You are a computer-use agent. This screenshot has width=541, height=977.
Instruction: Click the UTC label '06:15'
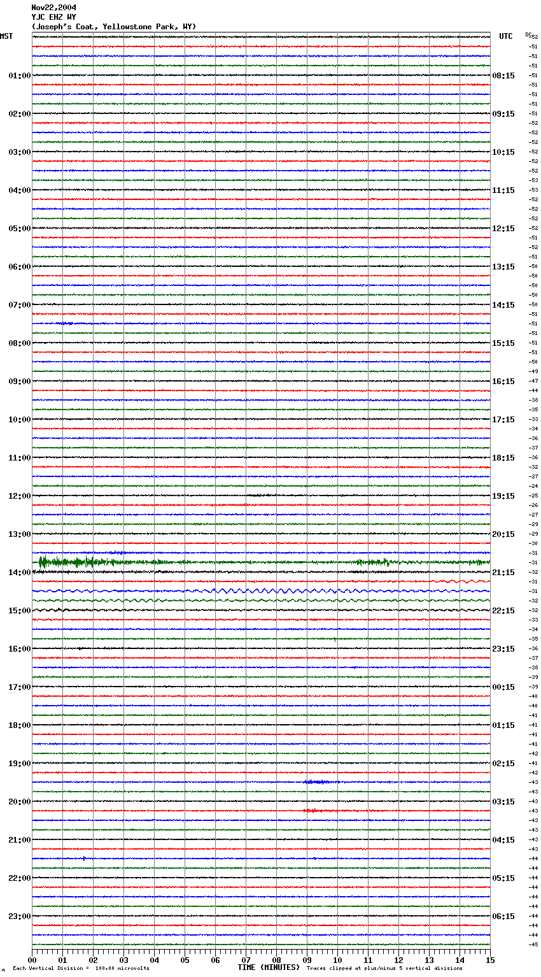point(503,916)
